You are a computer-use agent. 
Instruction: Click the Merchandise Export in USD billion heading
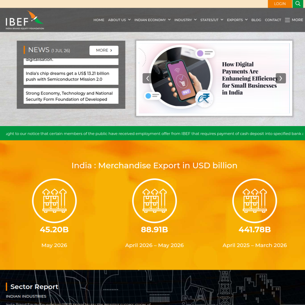[x=155, y=165]
